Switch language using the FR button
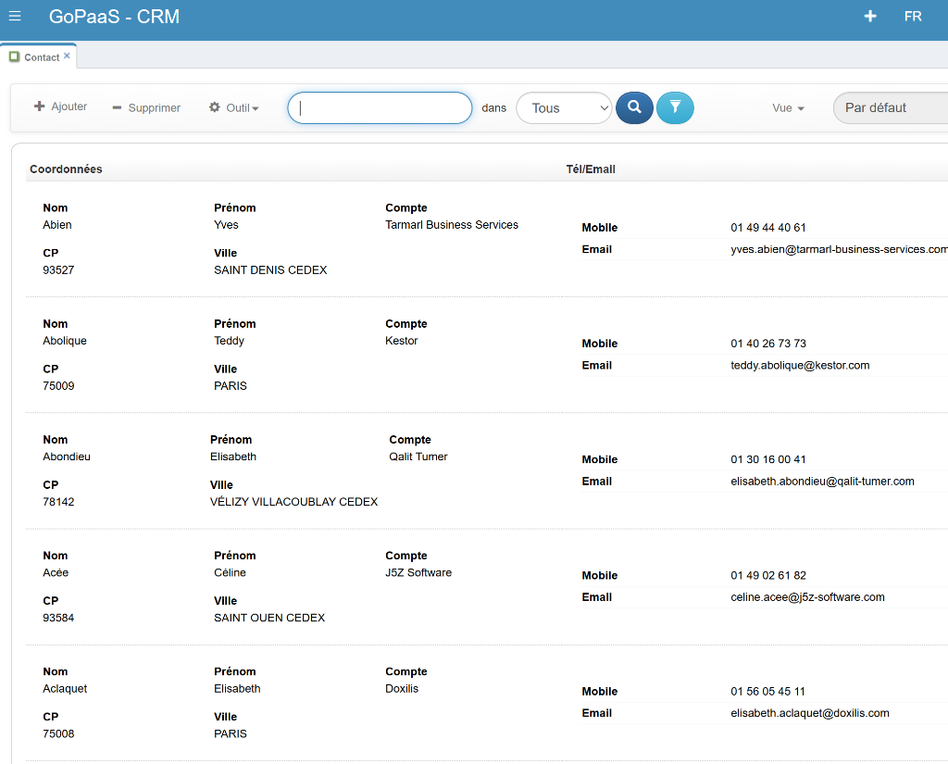948x764 pixels. pos(912,17)
